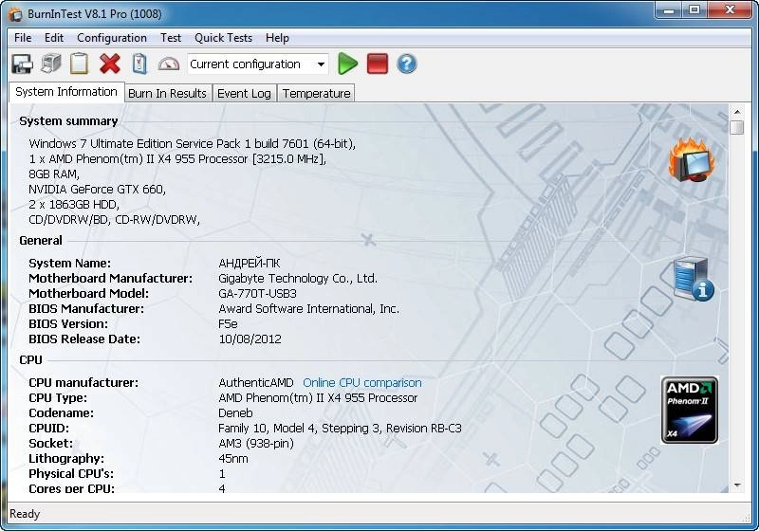This screenshot has width=759, height=531.
Task: Click the CPU Type label
Action: pyautogui.click(x=58, y=398)
